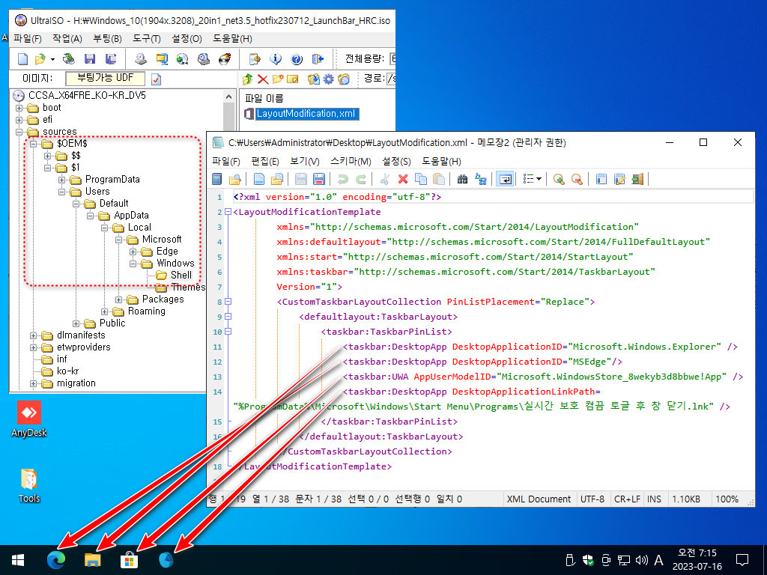Click the 100% zoom level in status bar
Viewport: 767px width, 575px height.
click(727, 499)
